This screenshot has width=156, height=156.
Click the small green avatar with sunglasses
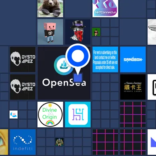(x=96, y=32)
